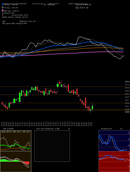Viewport: 130px width, 172px height.
Task: Click the white 50 Day legend swatch
Action: pyautogui.click(x=3, y=8)
